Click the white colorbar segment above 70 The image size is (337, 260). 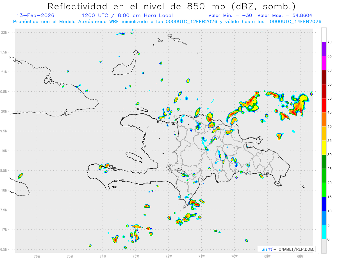[324, 35]
